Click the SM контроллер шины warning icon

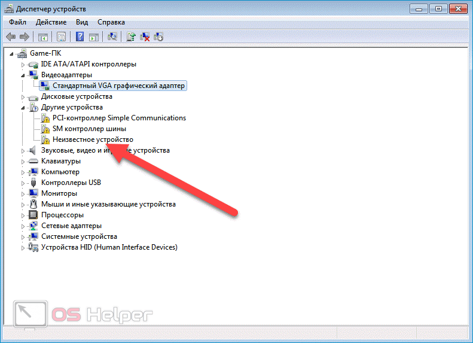tap(45, 129)
